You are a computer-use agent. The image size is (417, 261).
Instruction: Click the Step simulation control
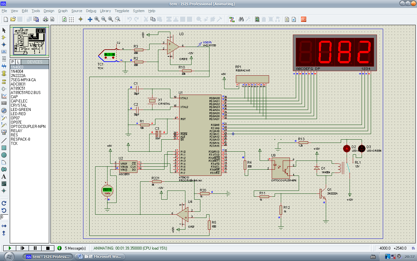click(23, 248)
